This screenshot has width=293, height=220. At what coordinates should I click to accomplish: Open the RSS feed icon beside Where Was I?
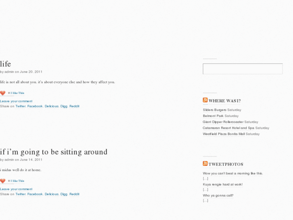[205, 100]
